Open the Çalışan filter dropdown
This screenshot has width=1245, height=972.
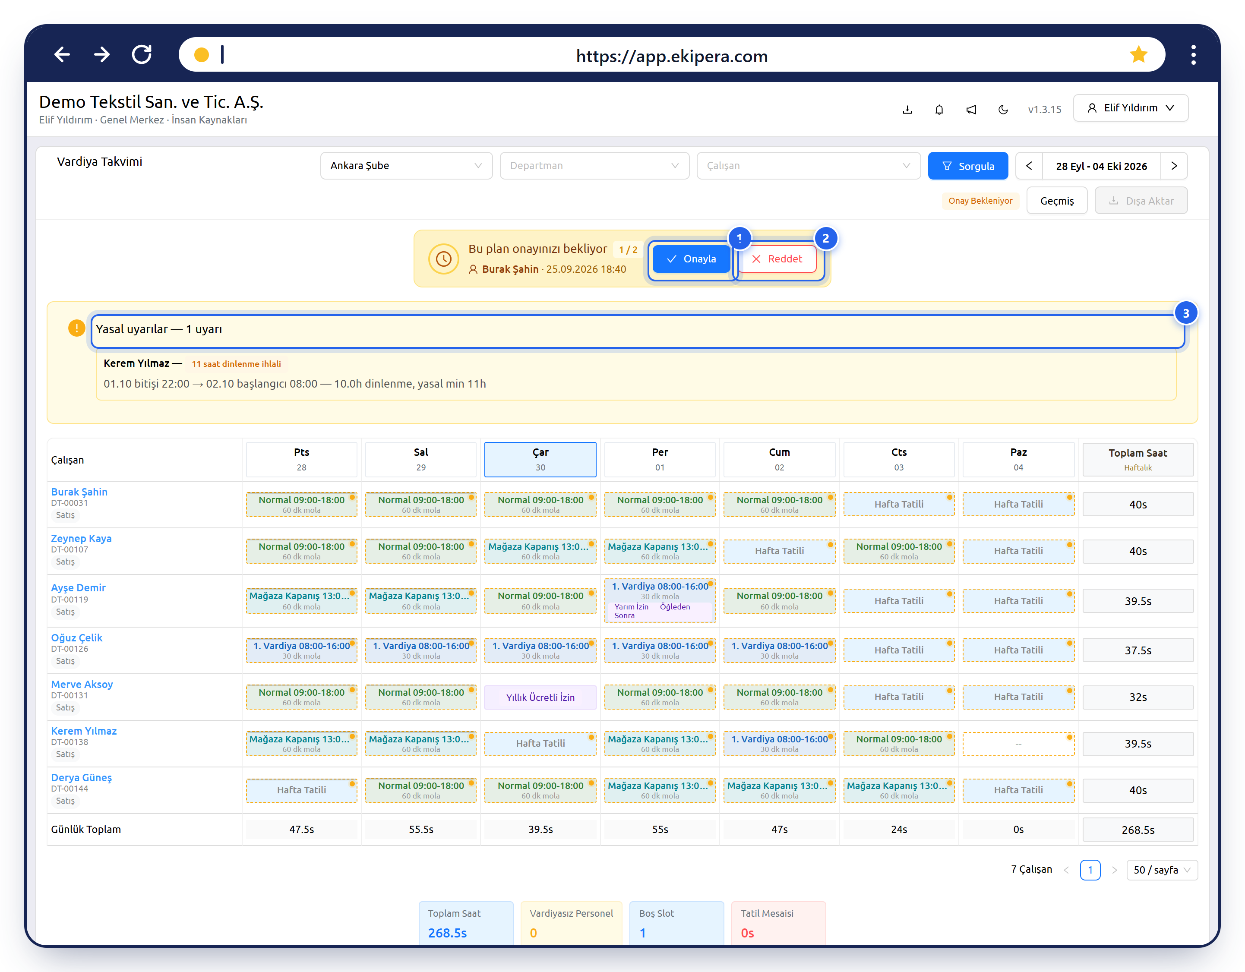click(x=808, y=166)
